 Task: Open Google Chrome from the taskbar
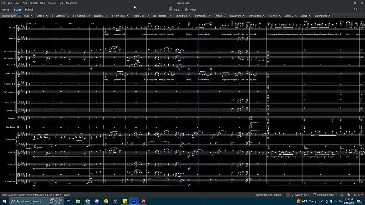(87, 201)
